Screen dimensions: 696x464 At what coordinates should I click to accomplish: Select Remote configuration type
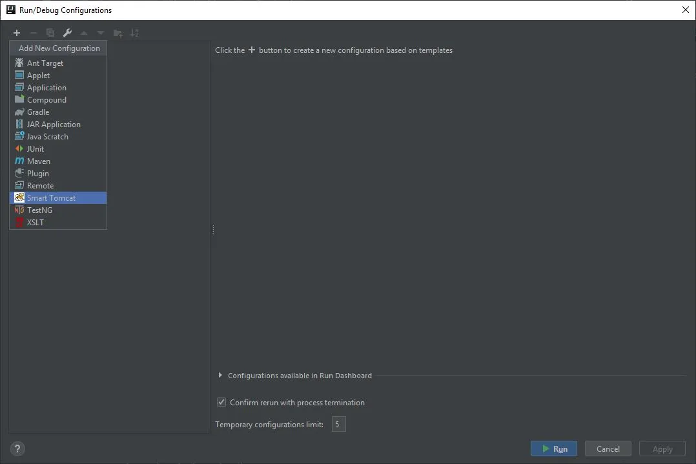pos(58,186)
